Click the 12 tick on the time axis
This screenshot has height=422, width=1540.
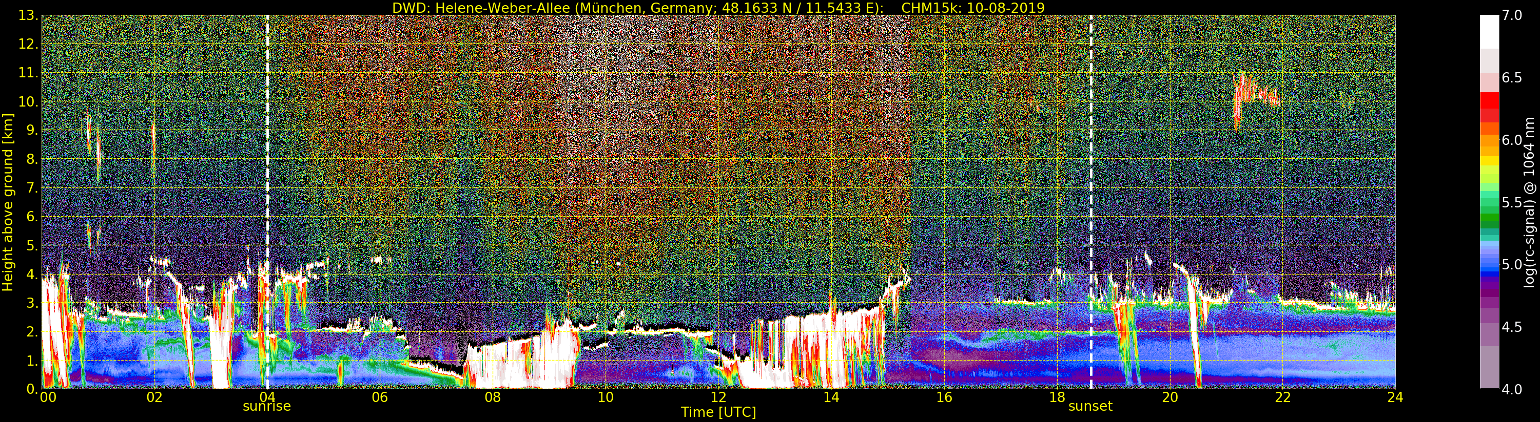(x=718, y=397)
